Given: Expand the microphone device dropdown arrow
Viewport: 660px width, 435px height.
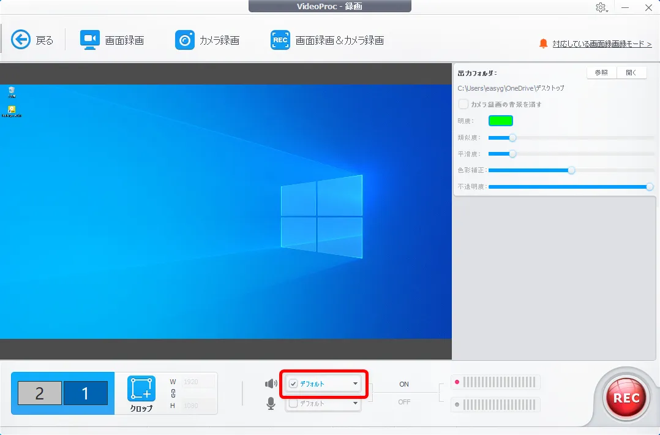Looking at the screenshot, I should (x=355, y=403).
